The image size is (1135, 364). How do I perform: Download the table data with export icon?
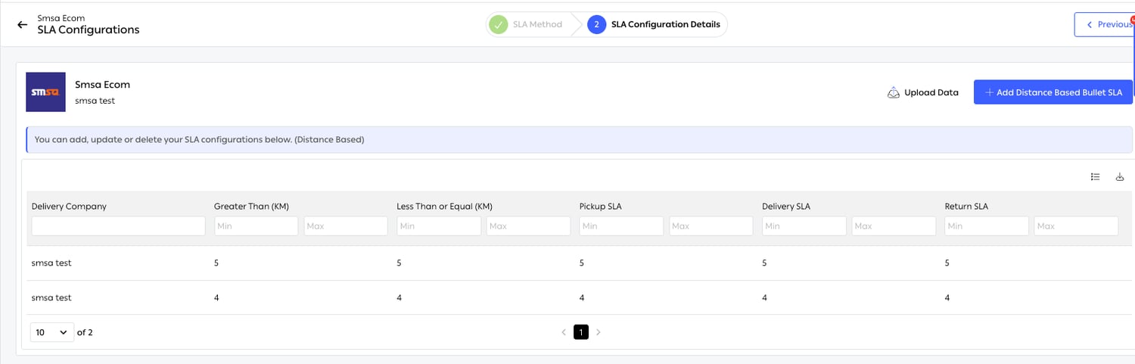[1120, 177]
